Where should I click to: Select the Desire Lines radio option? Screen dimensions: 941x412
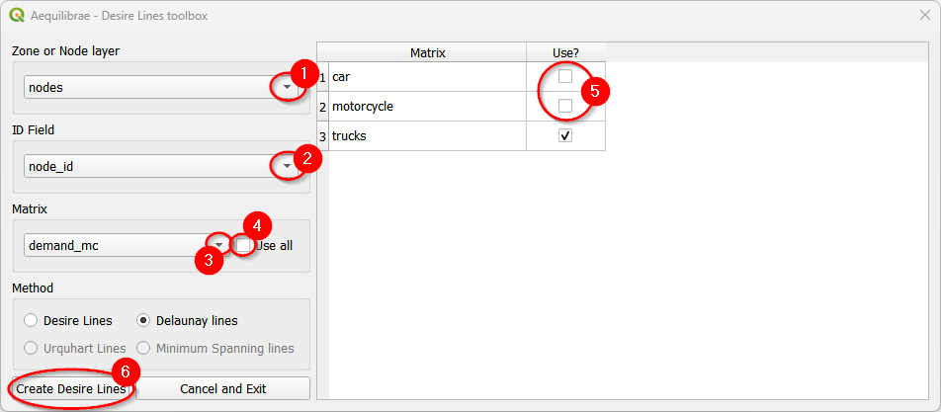31,320
